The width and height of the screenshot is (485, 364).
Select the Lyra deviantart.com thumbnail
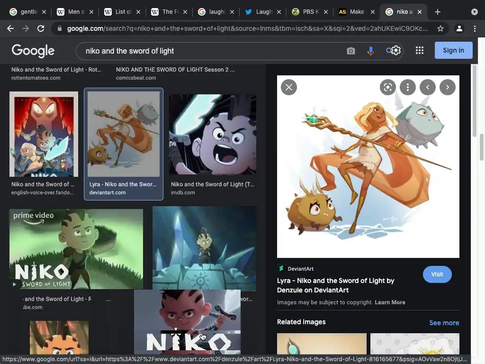pos(124,134)
